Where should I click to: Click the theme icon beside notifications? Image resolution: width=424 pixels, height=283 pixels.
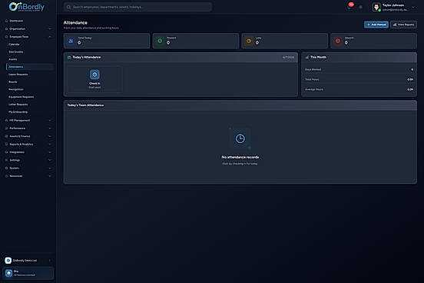coord(360,8)
